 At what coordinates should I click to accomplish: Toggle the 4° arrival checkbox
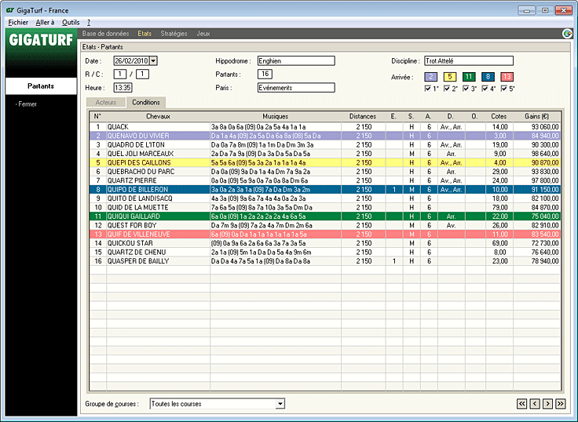click(x=485, y=89)
